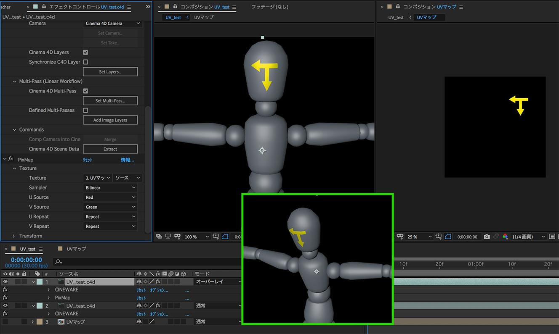Toggle solo for layer 1 UV_test.c4d
The width and height of the screenshot is (559, 334).
18,282
